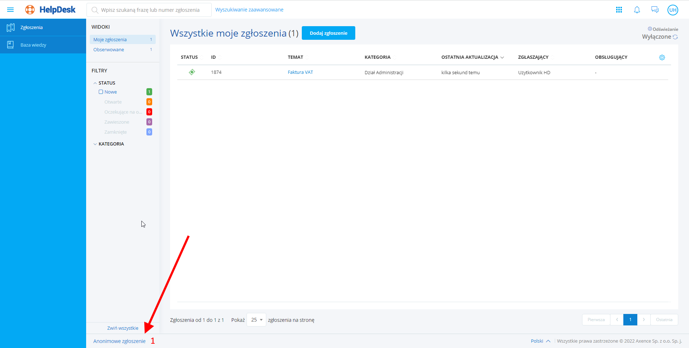This screenshot has height=348, width=689.
Task: Click the green status icon of ticket 1874
Action: pyautogui.click(x=192, y=72)
